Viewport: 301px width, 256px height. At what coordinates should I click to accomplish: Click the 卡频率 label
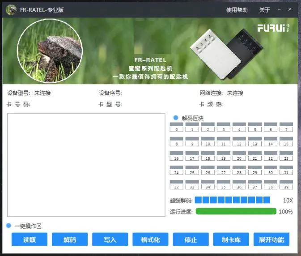click(211, 104)
